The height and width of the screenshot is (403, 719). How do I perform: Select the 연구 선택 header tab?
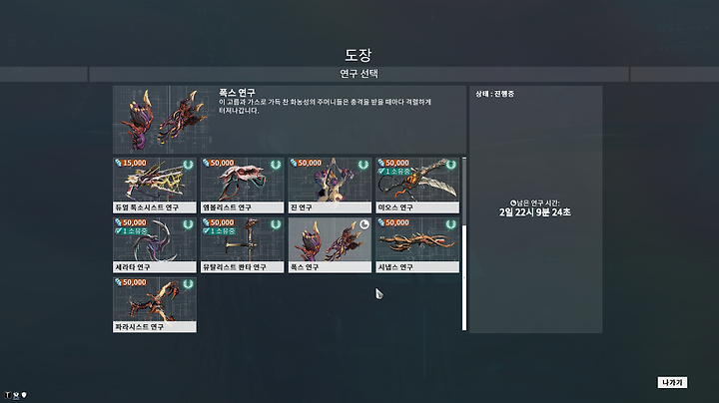pos(359,74)
